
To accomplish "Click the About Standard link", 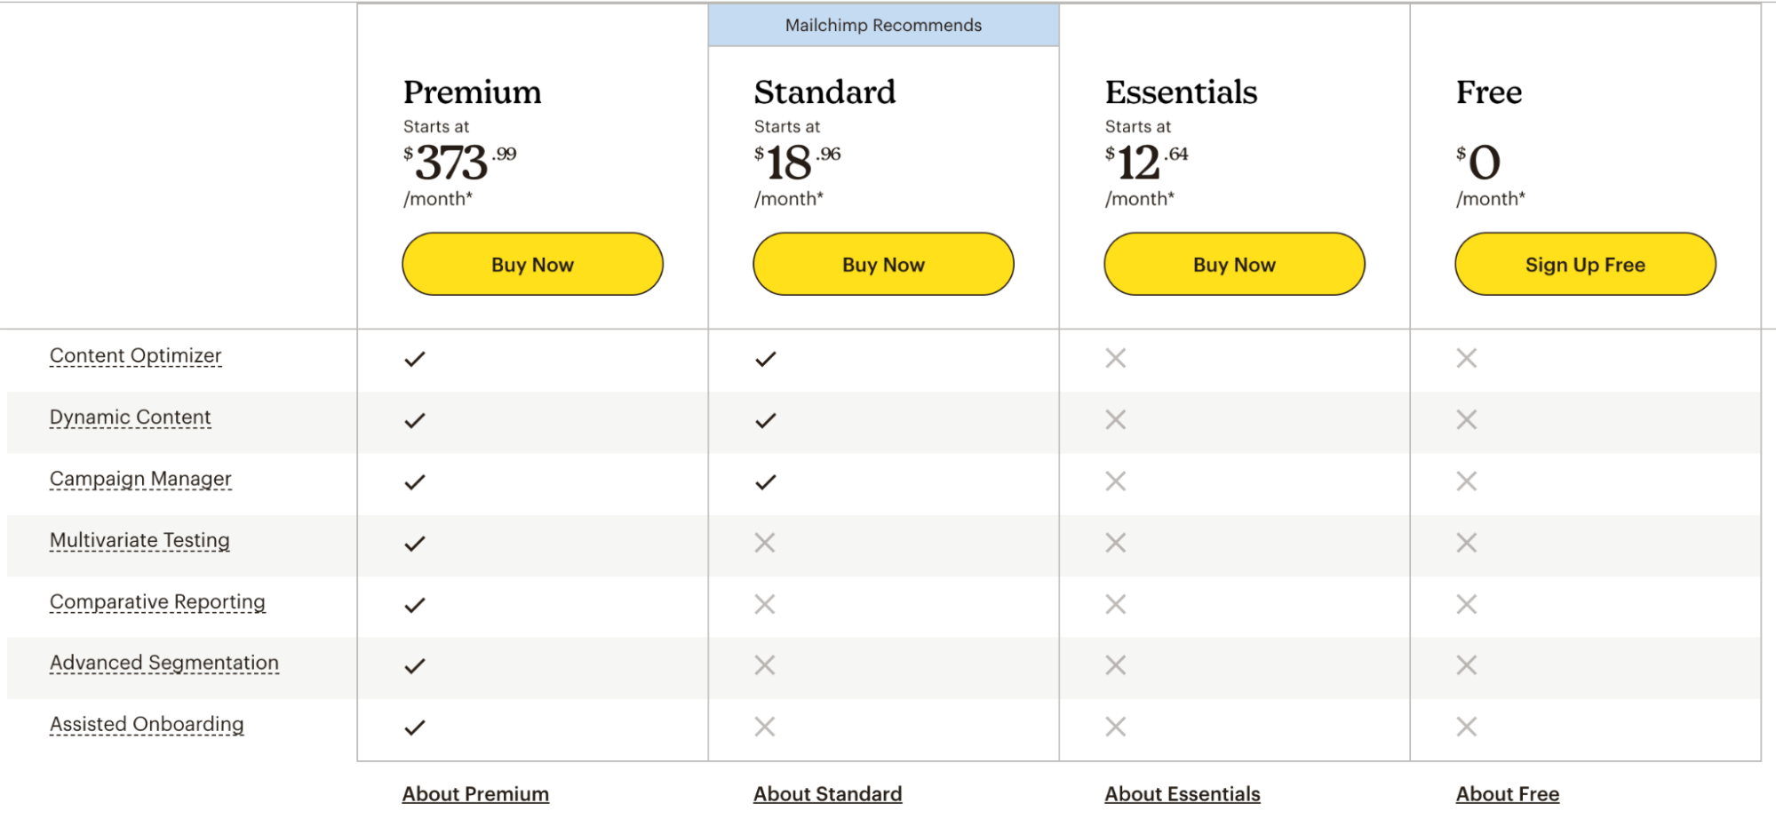I will click(x=827, y=793).
